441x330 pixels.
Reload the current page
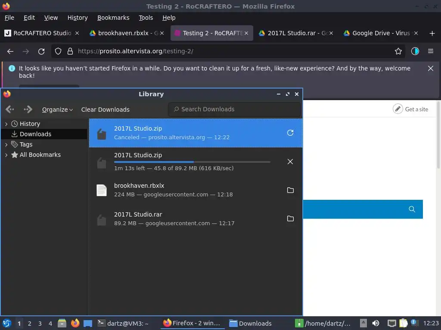pos(41,52)
